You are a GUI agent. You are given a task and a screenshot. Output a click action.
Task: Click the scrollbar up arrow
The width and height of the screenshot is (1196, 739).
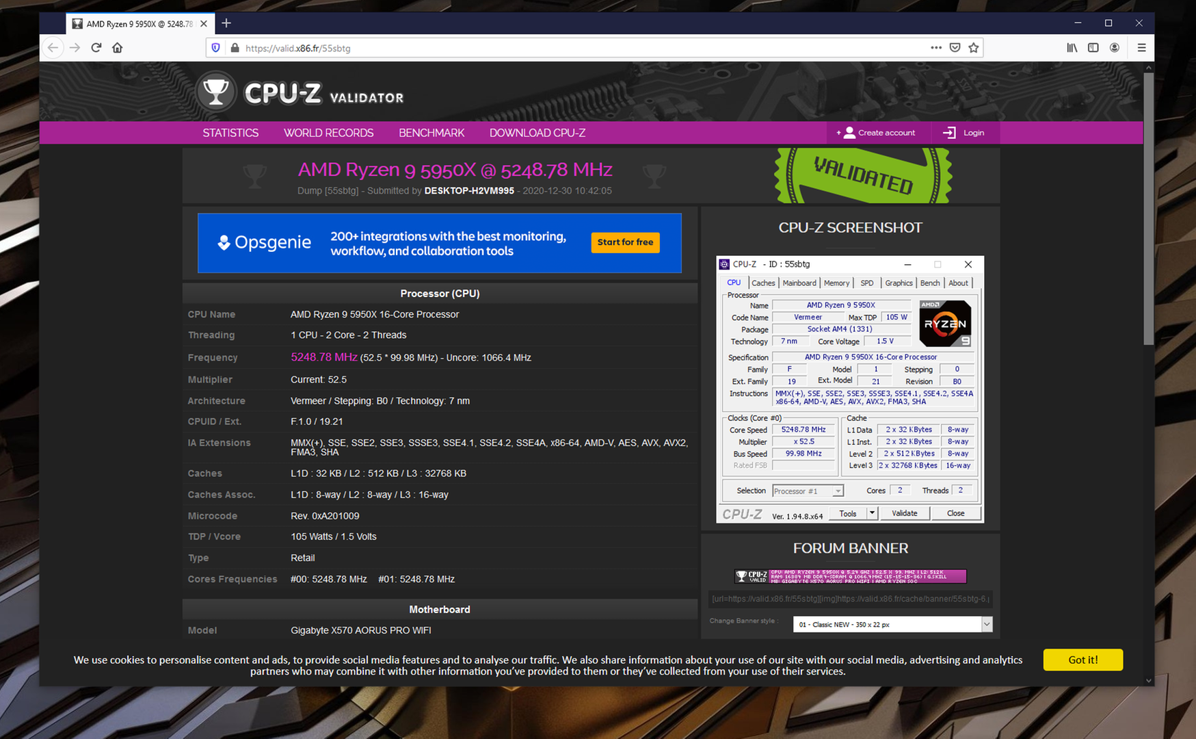click(1149, 68)
